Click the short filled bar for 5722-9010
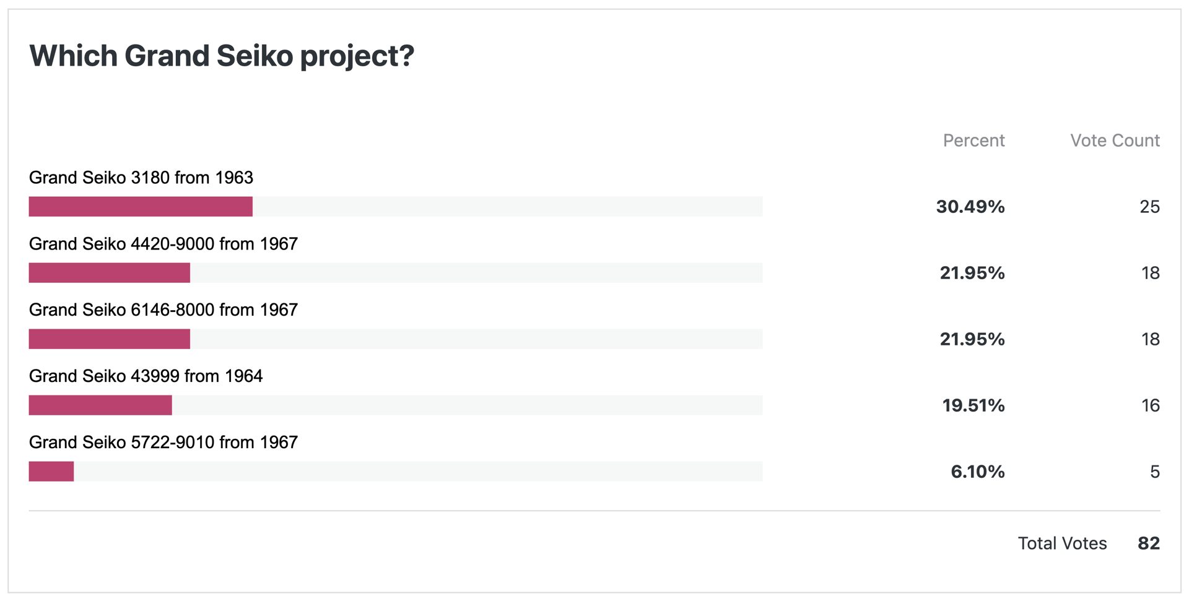 (51, 472)
